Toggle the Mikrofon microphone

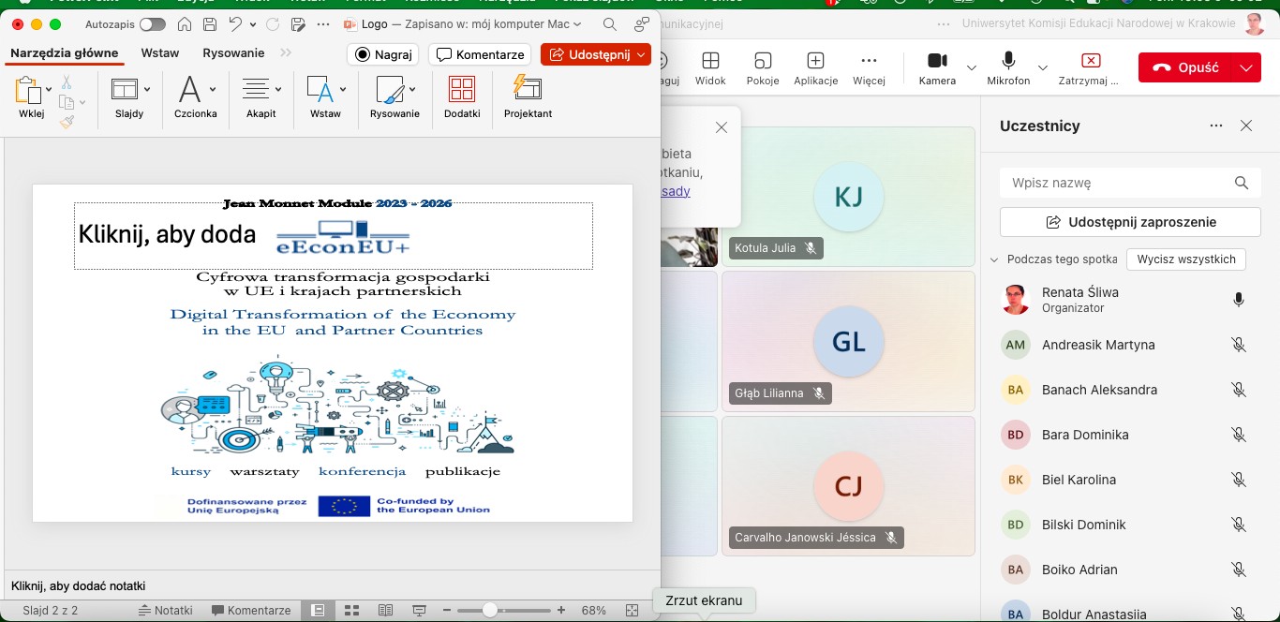1008,61
